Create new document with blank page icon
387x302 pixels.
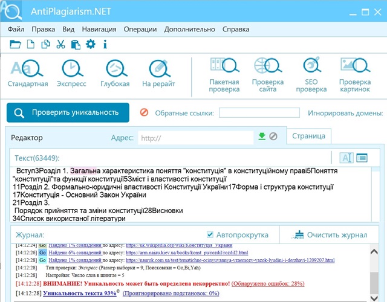tap(31, 44)
